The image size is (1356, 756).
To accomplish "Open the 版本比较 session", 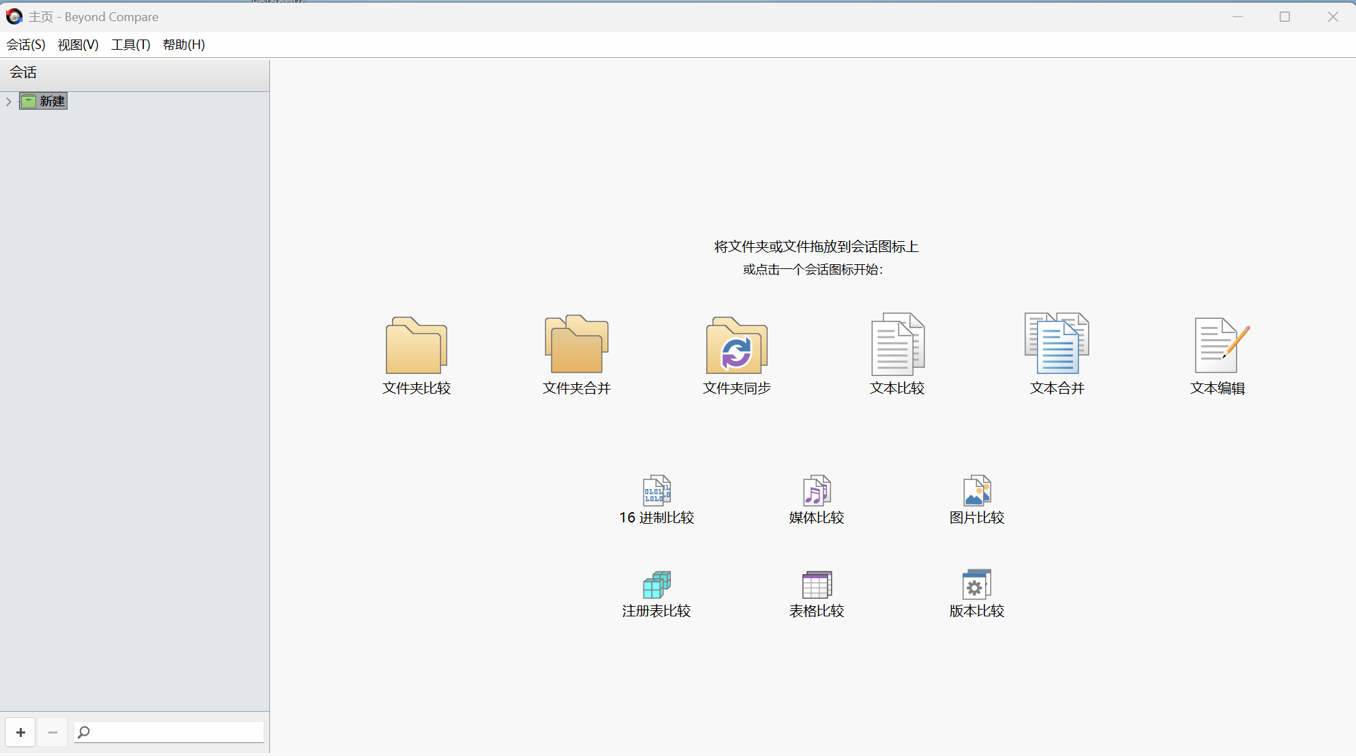I will tap(976, 591).
